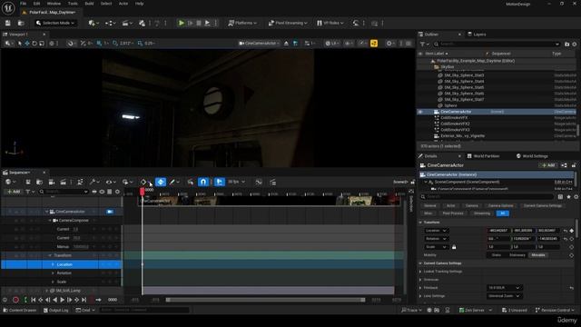Click Sequencer horizontal time range scrollbar

[265, 300]
